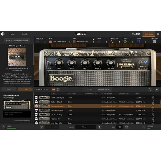
Task: Toggle the amp Power switch
Action: [141, 63]
